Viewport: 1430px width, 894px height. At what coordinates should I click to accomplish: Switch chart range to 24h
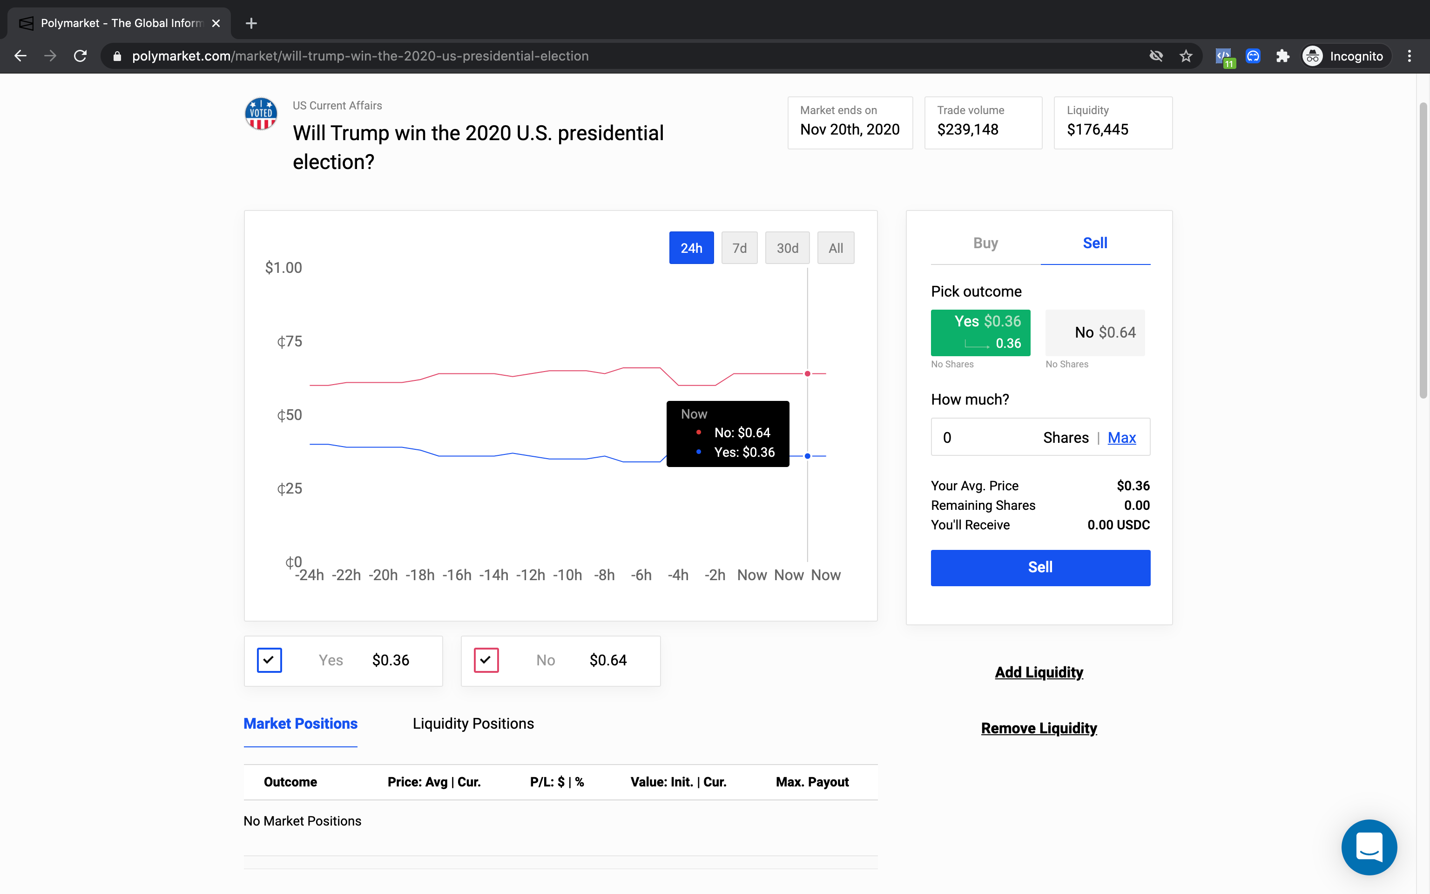pyautogui.click(x=691, y=248)
